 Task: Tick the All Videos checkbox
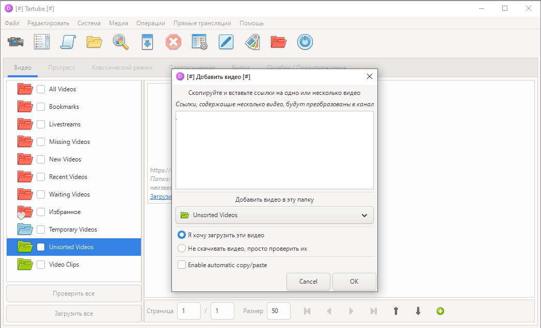point(41,89)
